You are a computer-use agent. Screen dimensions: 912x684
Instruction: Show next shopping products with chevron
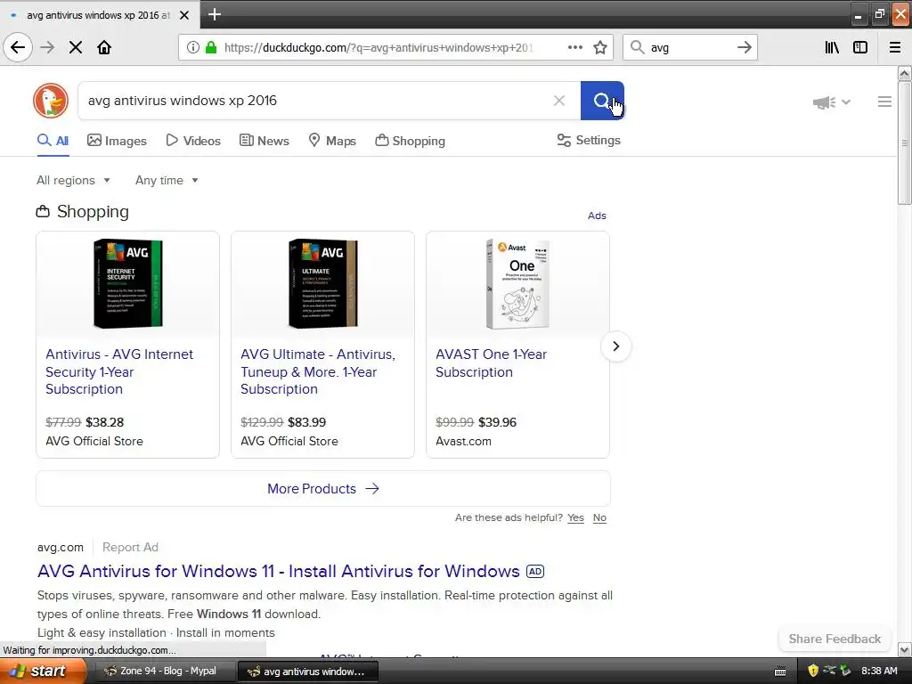click(616, 346)
